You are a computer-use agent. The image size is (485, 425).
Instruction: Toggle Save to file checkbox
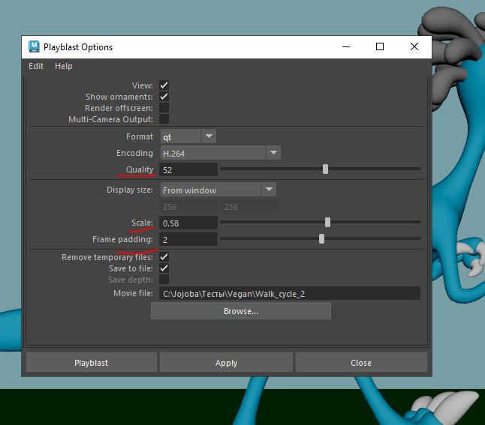click(x=164, y=268)
